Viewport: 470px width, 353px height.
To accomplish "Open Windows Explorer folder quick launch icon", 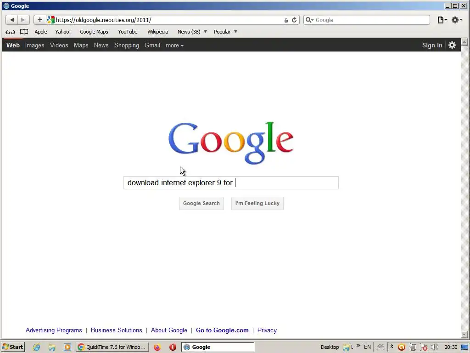I will (52, 347).
